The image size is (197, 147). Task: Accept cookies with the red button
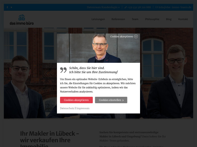pyautogui.click(x=76, y=100)
